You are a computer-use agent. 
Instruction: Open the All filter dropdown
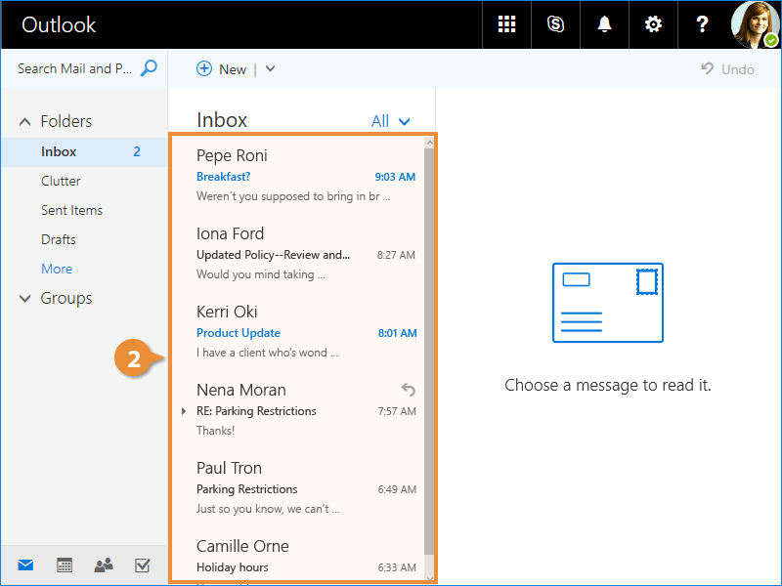pos(391,121)
